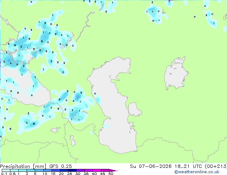The height and width of the screenshot is (175, 227).
Task: Pick the 40–45 mm magenta legend swatch
Action: pos(97,170)
